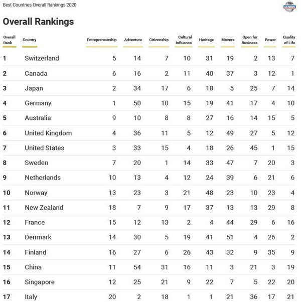301x302 pixels.
Task: Sort table by Movers column
Action: point(228,40)
